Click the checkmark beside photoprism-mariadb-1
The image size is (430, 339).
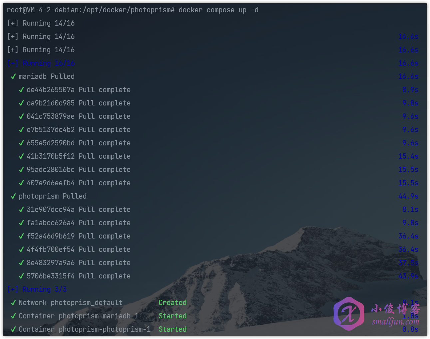pos(13,316)
